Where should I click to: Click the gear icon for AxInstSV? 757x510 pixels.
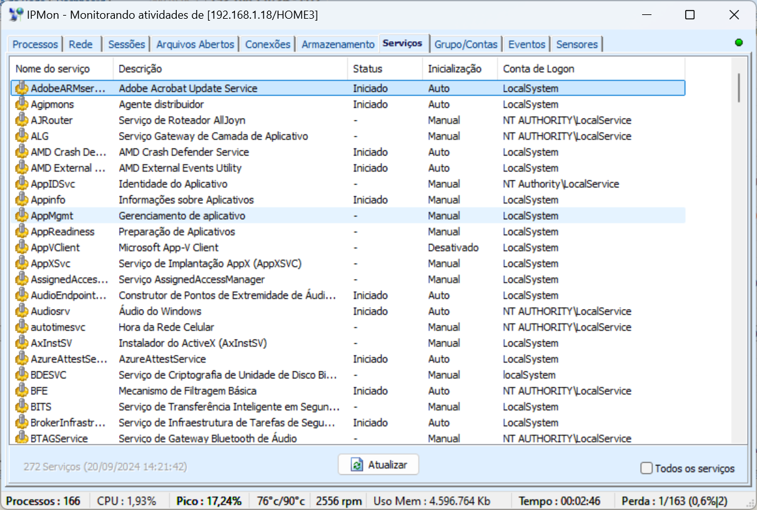(21, 343)
